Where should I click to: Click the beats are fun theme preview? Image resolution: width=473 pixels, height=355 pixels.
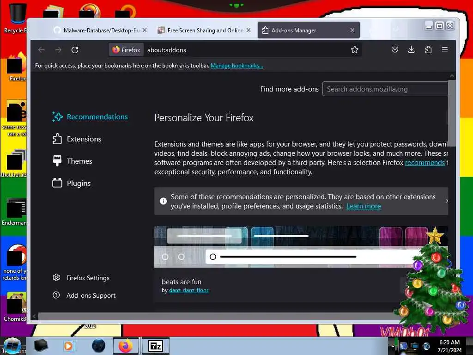[x=301, y=247]
